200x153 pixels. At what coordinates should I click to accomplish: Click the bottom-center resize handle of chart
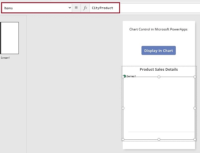point(159,139)
